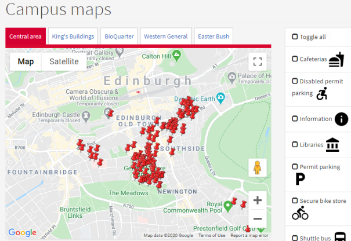Viewport: 351px width, 241px height.
Task: Switch to King's Buildings tab
Action: [x=73, y=36]
